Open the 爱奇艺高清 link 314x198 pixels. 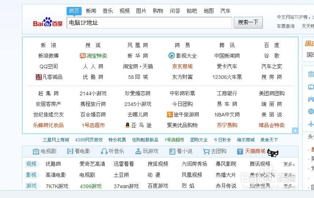92,164
